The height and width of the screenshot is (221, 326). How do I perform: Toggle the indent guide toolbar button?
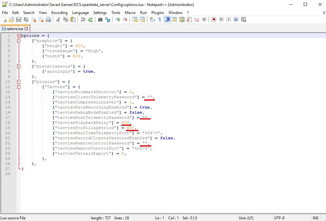point(167,19)
